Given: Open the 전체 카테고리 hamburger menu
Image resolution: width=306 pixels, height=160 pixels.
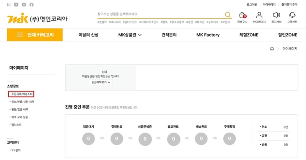Looking at the screenshot, I should 35,35.
